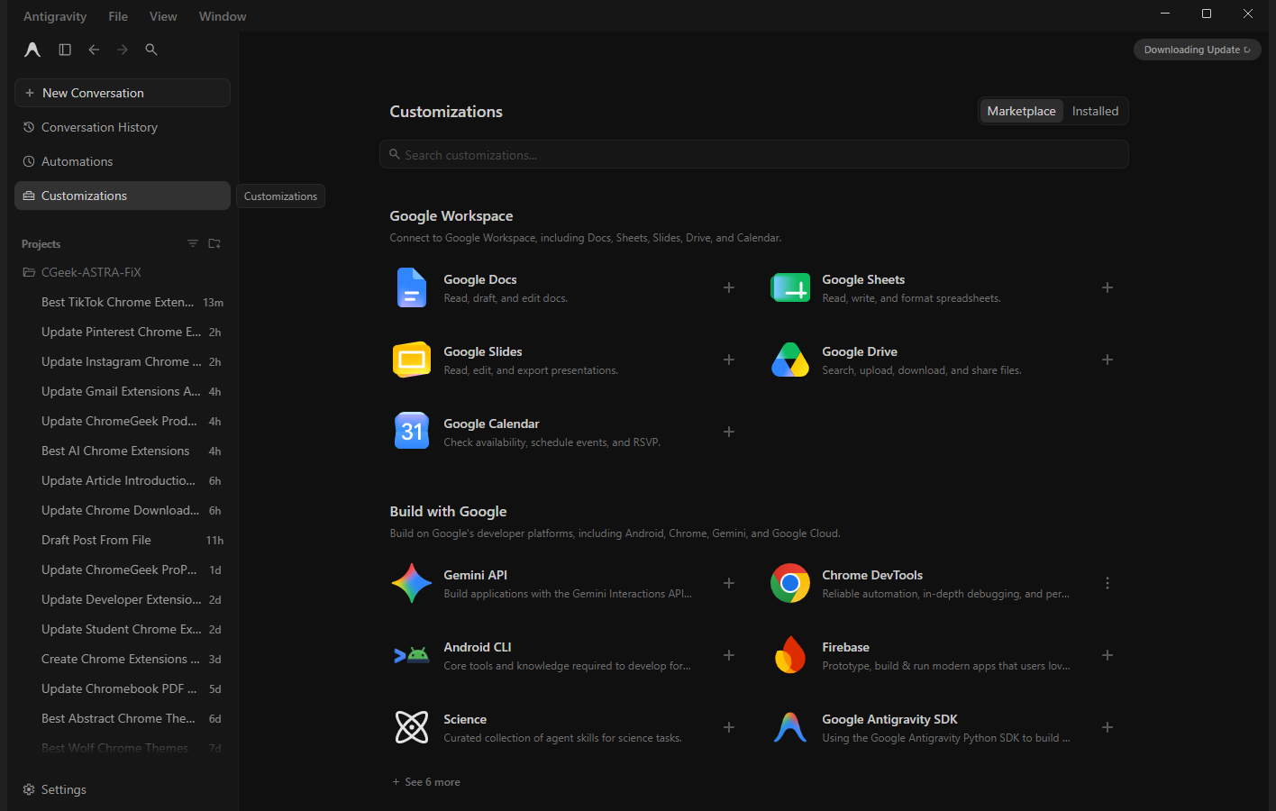1276x811 pixels.
Task: Click the Antigravity logo icon in toolbar
Action: point(32,50)
